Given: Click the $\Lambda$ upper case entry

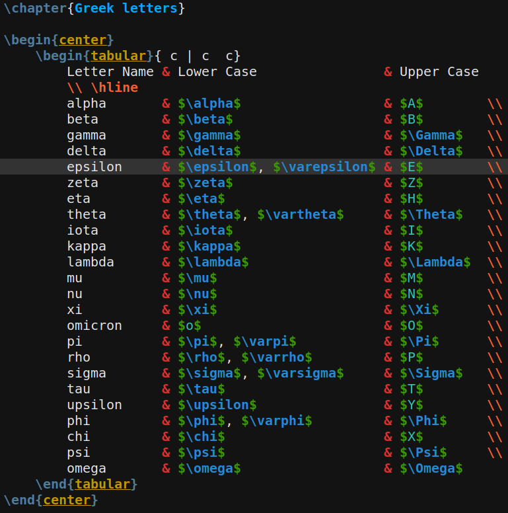Looking at the screenshot, I should coord(435,262).
